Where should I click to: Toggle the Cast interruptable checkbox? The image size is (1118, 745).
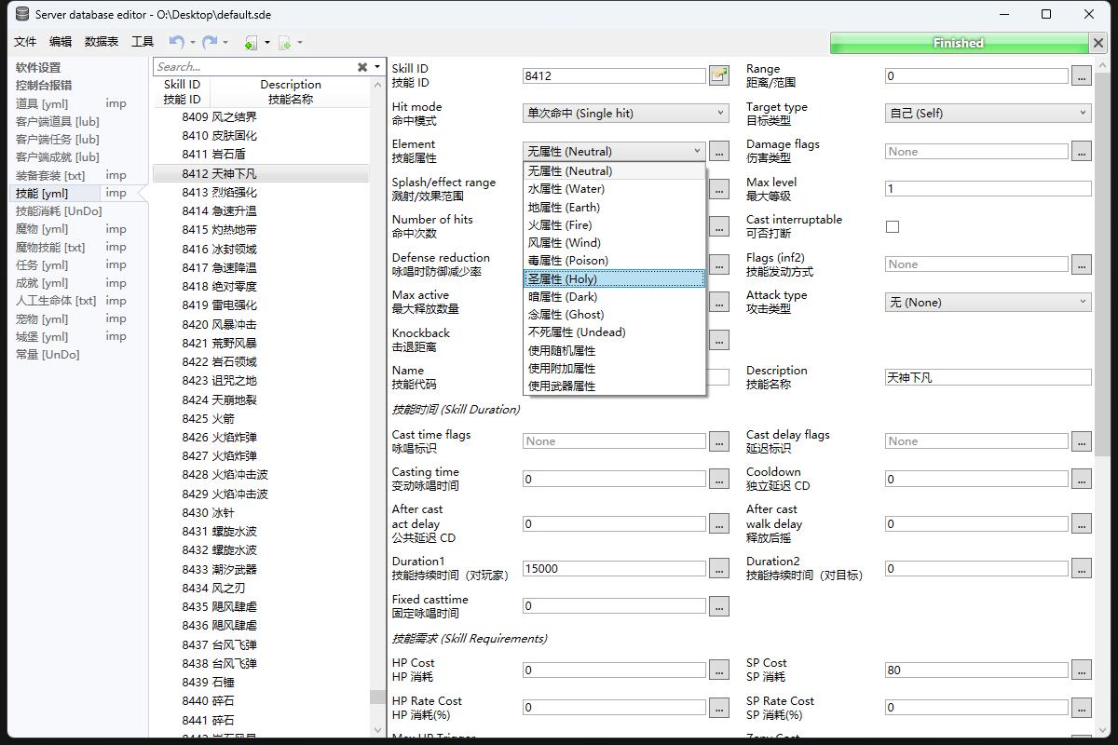tap(893, 226)
